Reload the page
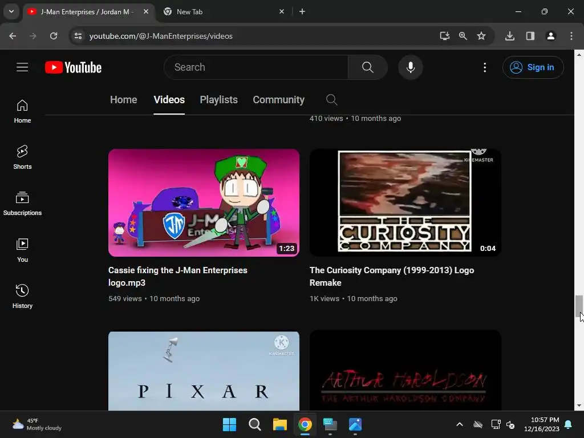The image size is (584, 438). coord(54,36)
